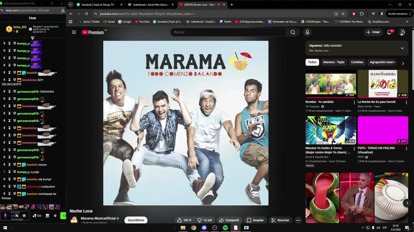This screenshot has height=232, width=414.
Task: Show hidden system tray icons
Action: 363,228
